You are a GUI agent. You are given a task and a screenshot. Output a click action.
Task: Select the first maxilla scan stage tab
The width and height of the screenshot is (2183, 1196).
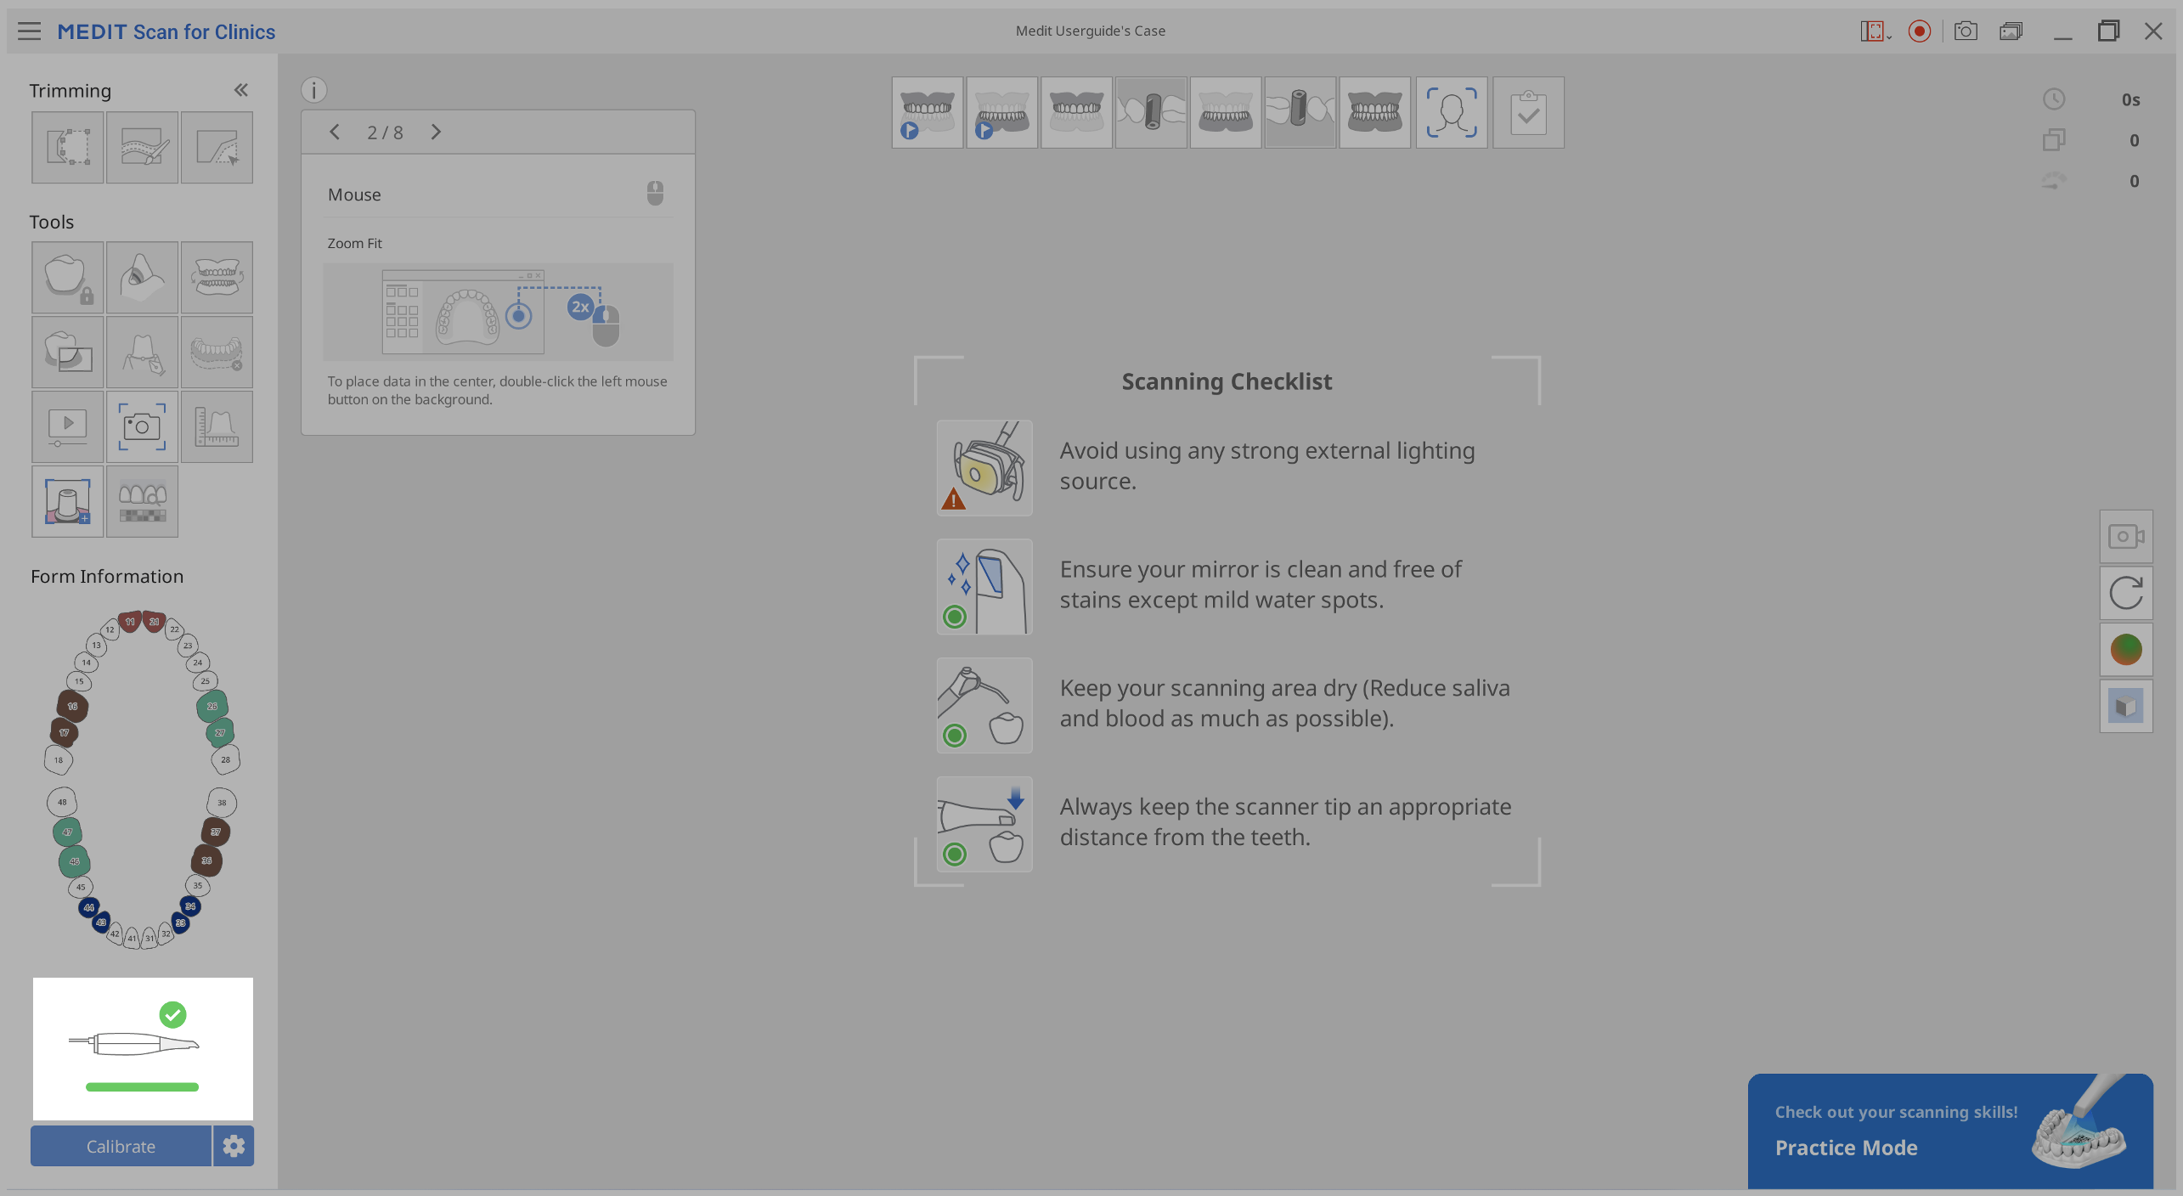pos(928,113)
